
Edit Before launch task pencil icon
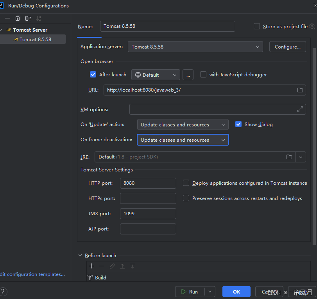[112, 266]
